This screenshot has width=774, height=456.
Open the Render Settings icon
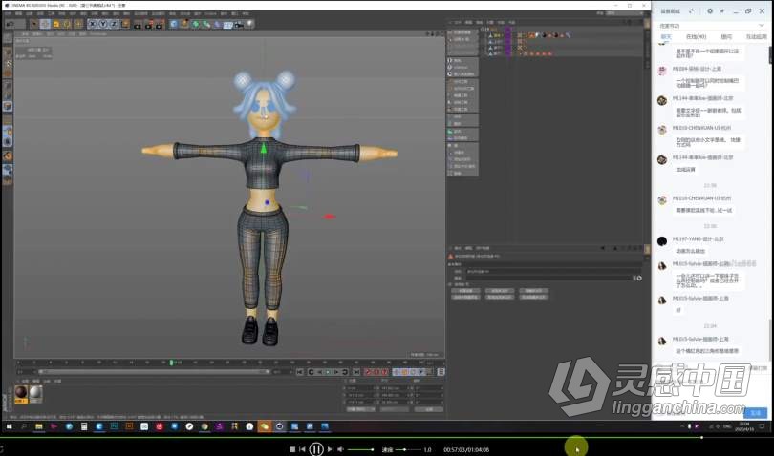[x=159, y=24]
